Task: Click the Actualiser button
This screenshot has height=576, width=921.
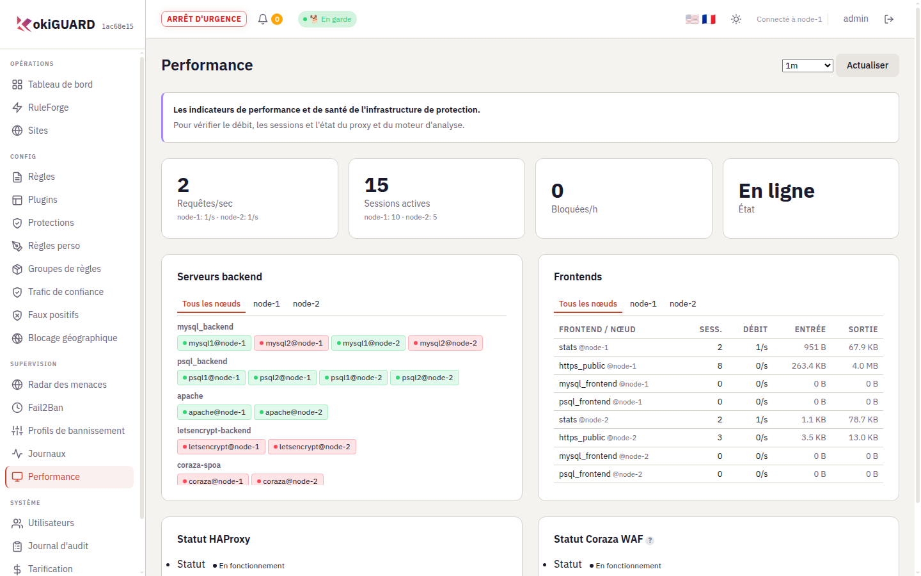Action: [x=867, y=65]
